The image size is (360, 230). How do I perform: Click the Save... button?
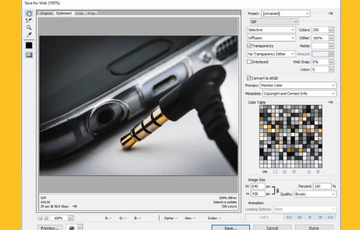[230, 228]
